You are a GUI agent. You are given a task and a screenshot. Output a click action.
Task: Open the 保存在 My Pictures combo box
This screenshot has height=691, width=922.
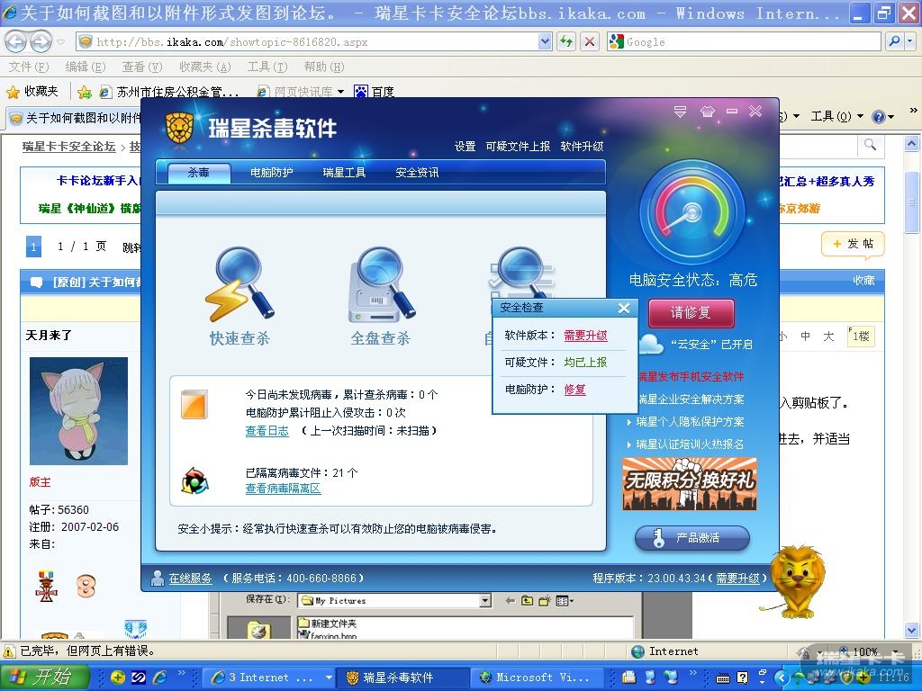(394, 600)
